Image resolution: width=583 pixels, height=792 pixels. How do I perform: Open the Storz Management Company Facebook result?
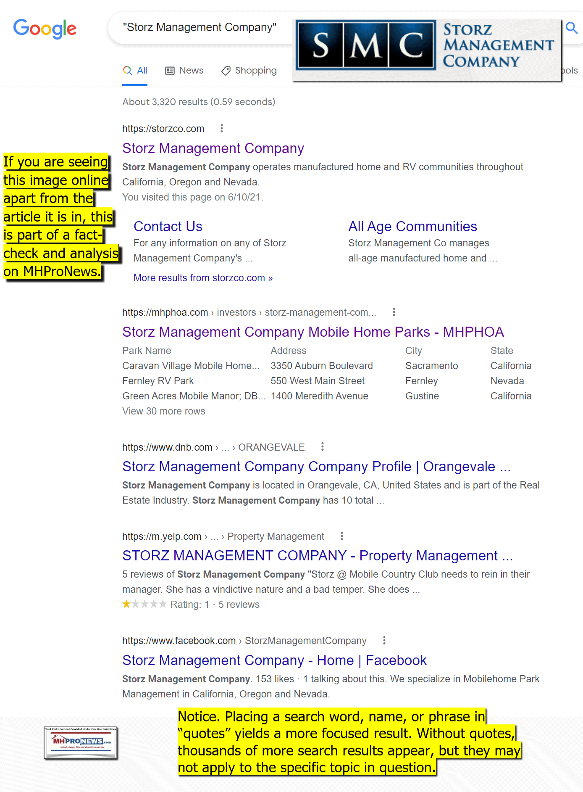(274, 660)
